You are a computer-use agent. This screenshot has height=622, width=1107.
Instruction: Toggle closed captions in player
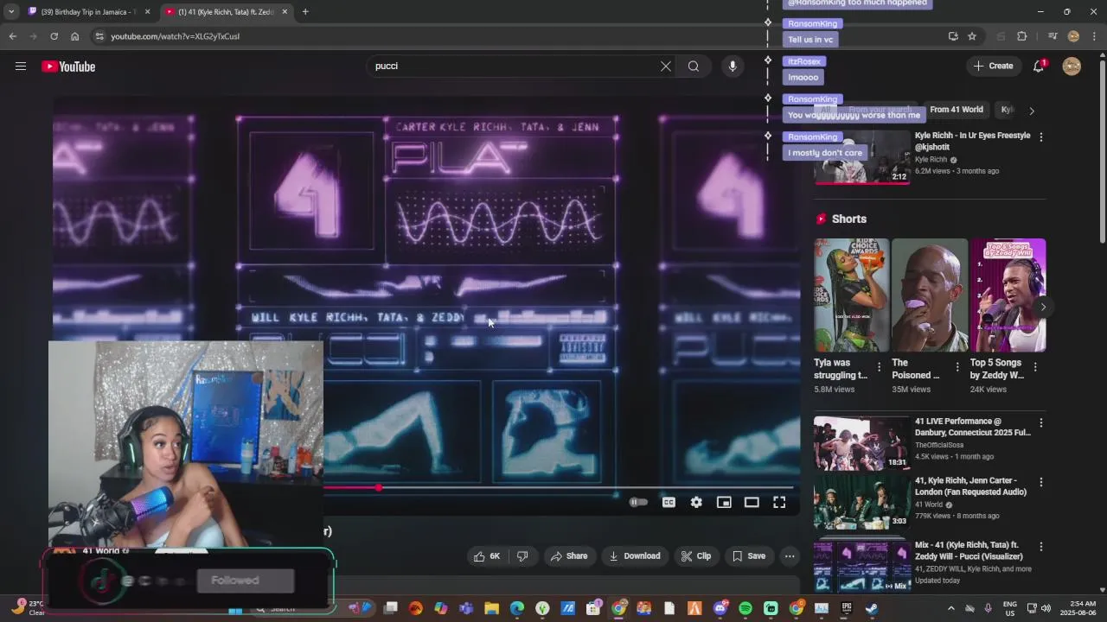[x=669, y=502]
